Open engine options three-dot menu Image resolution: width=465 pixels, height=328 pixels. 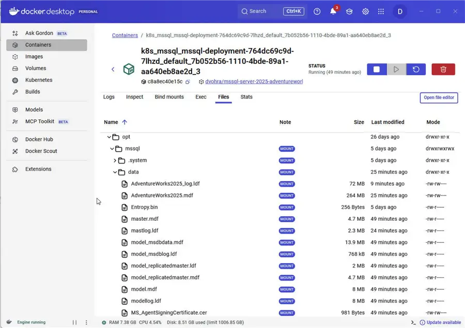pyautogui.click(x=86, y=322)
